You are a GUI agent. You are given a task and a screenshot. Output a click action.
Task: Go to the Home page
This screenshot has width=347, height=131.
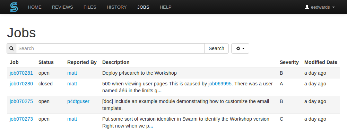(x=35, y=7)
